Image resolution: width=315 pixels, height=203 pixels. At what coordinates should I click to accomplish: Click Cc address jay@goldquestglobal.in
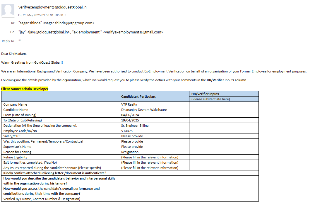[49, 32]
